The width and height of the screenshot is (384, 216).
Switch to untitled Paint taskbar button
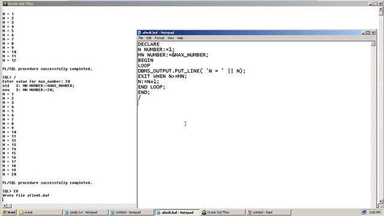pos(269,212)
